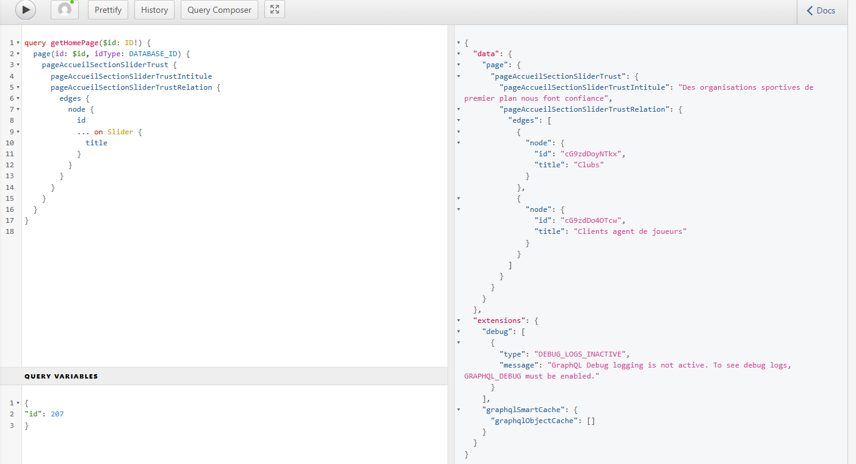Collapse "graphqlSmartCache" in the response
The width and height of the screenshot is (856, 464).
coord(459,410)
